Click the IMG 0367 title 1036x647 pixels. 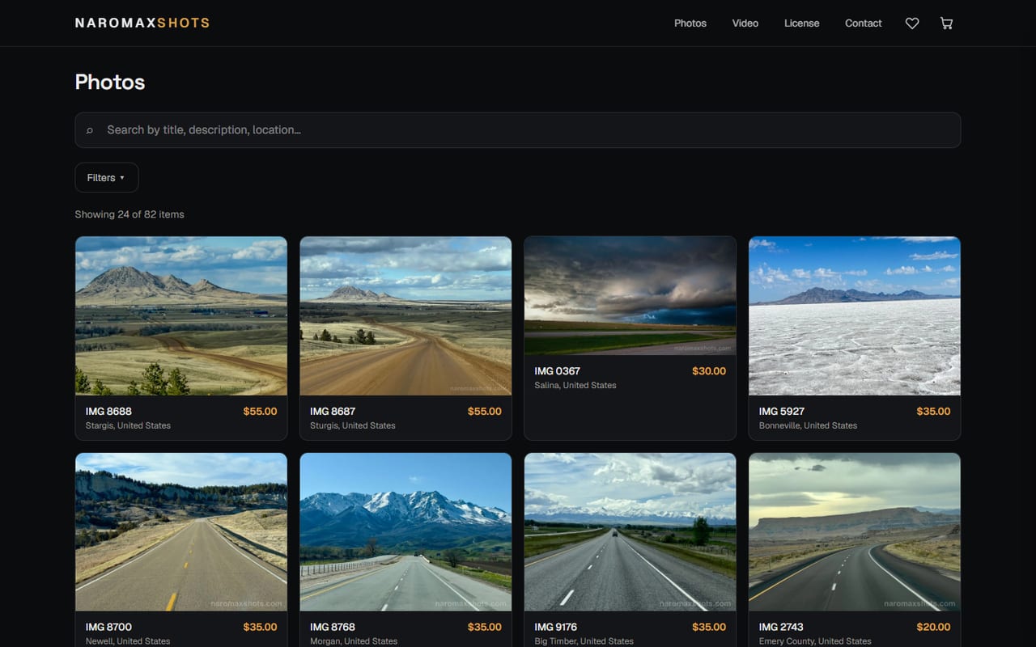(x=558, y=371)
